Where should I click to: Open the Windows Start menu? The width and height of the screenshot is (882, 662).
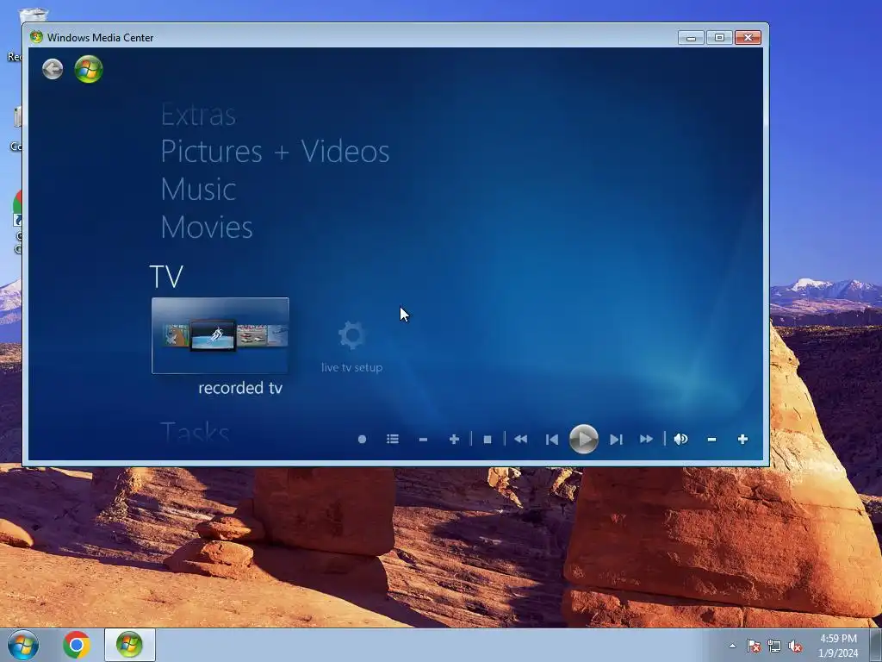[x=23, y=645]
